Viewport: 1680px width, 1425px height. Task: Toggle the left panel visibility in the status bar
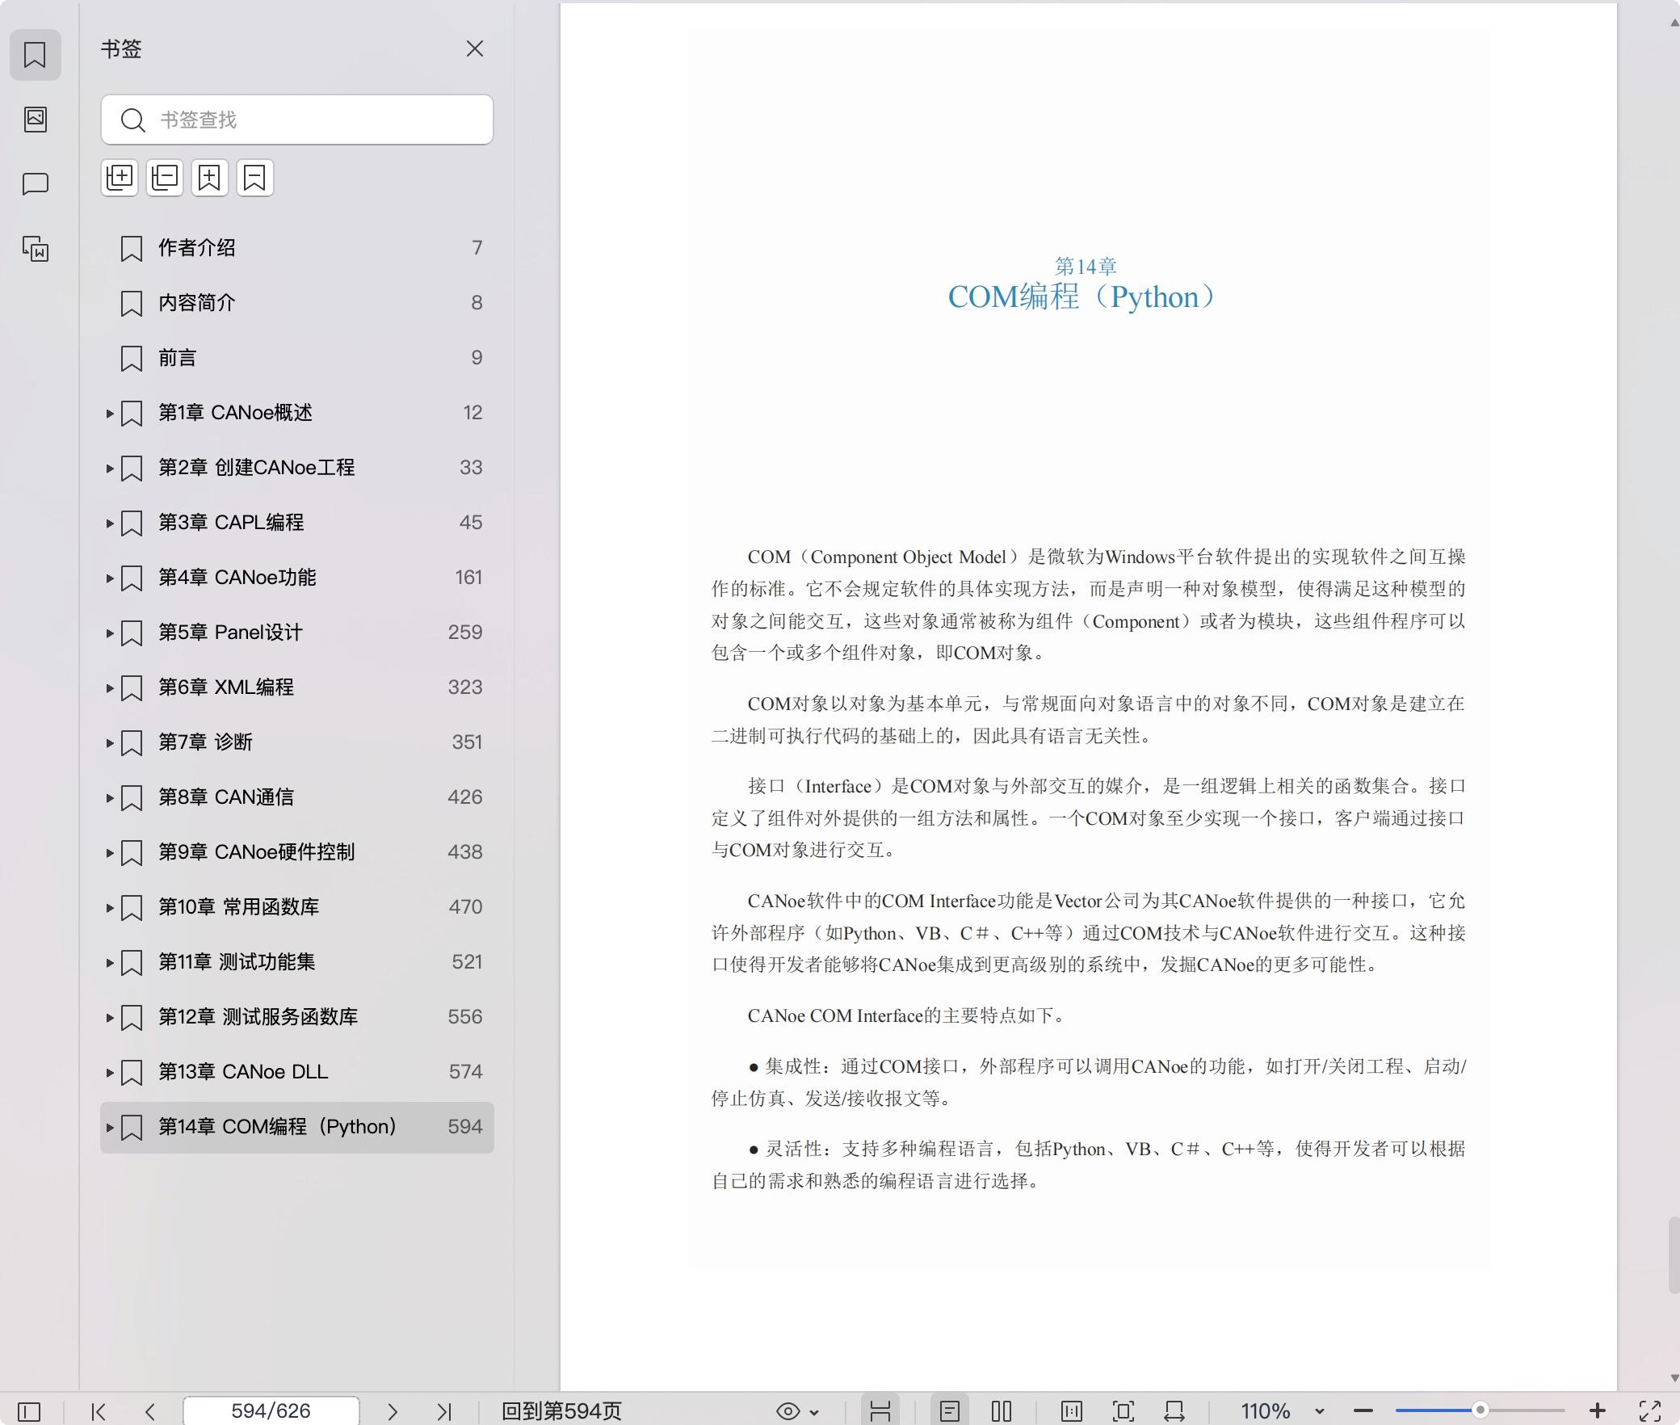coord(31,1410)
